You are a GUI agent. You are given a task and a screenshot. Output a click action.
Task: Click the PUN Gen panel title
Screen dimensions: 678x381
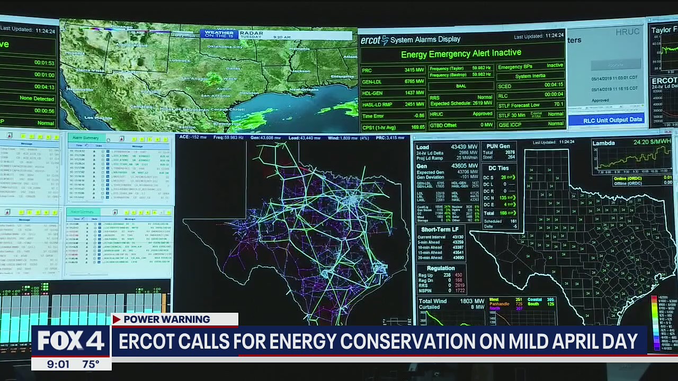[498, 146]
